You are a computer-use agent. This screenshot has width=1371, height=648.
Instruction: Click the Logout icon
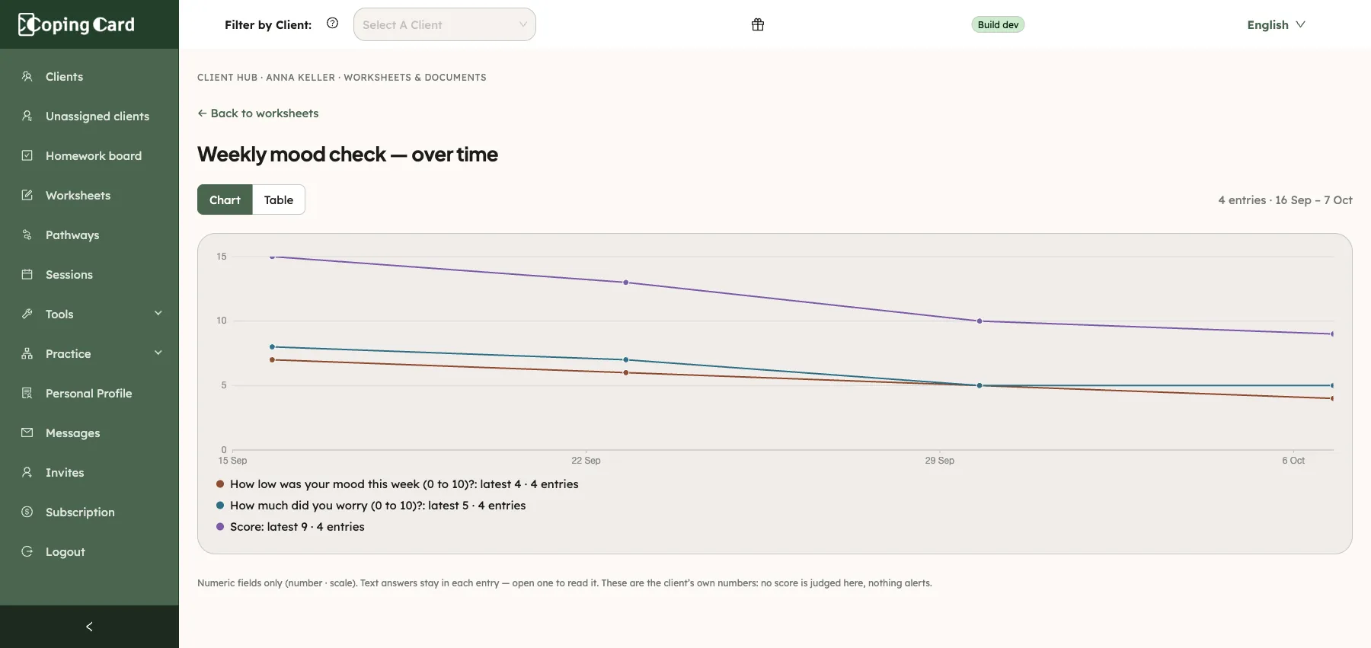(27, 551)
